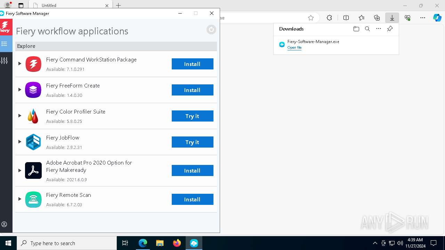Install Adobe Acrobat Pro 2020 Option
Image resolution: width=445 pixels, height=250 pixels.
pyautogui.click(x=192, y=170)
